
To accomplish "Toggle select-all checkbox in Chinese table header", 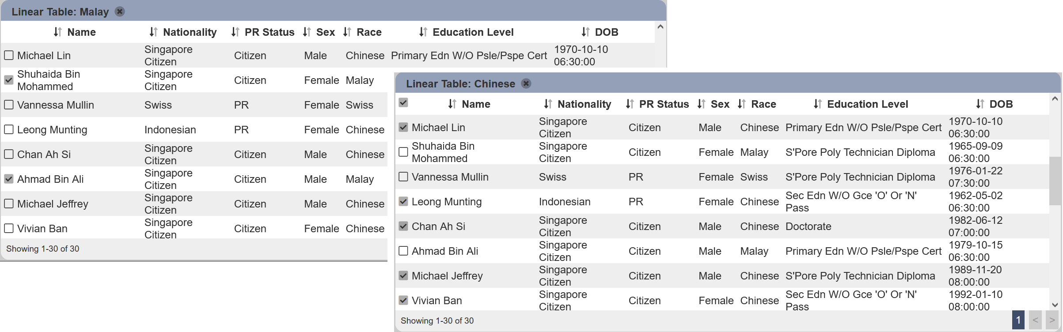I will pyautogui.click(x=403, y=102).
